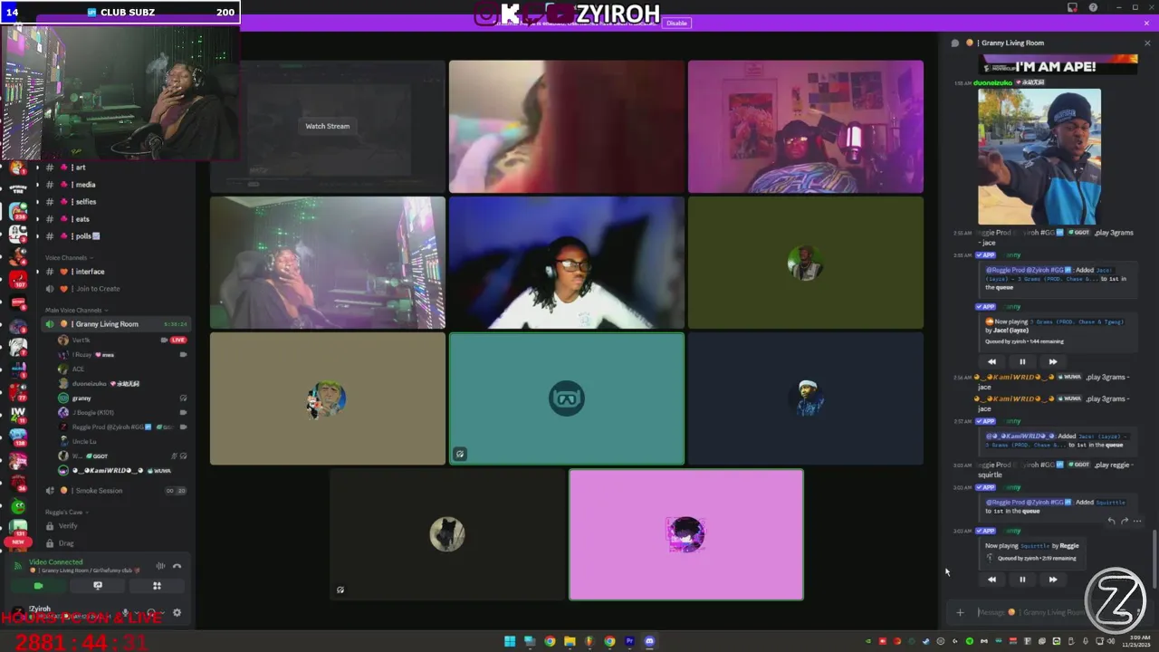
Task: Open Discord from the taskbar
Action: [649, 642]
